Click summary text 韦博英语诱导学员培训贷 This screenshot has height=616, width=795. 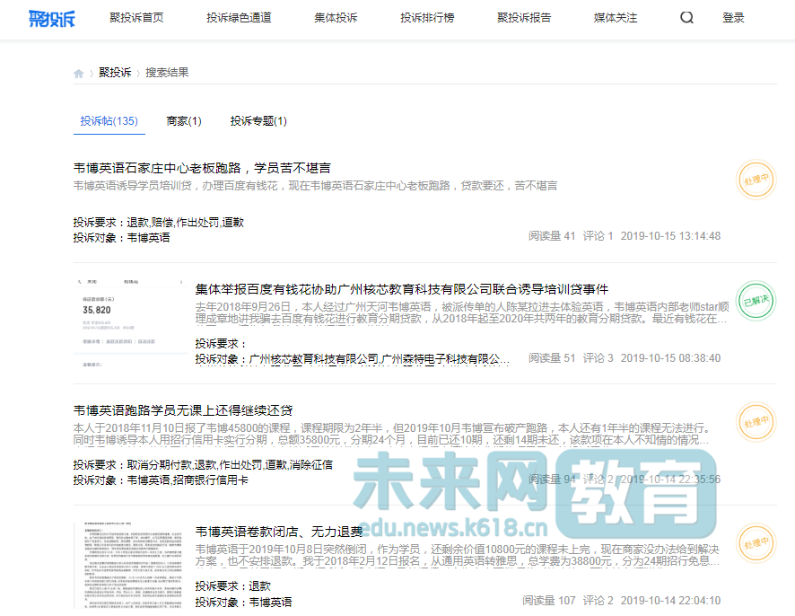(315, 186)
